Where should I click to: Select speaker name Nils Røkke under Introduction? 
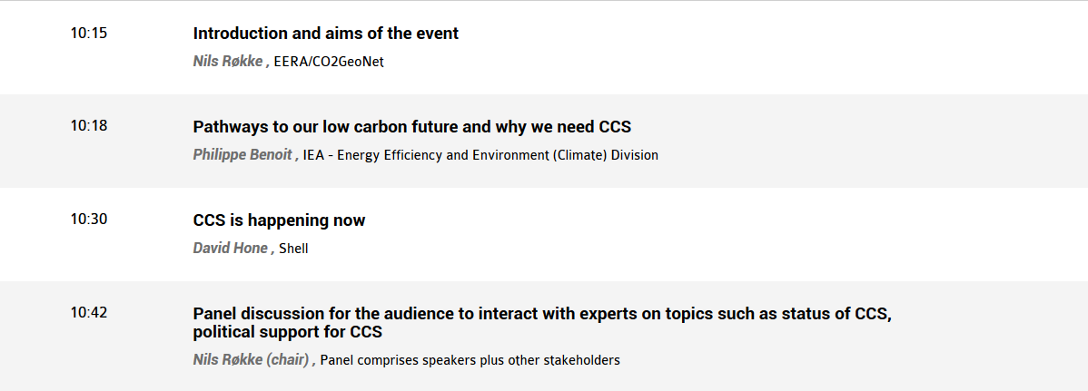tap(228, 61)
